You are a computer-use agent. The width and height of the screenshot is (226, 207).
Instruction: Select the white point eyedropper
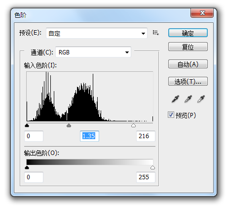point(201,99)
